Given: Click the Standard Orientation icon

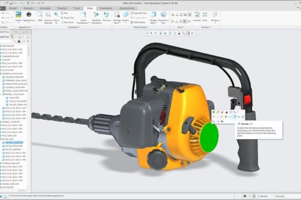Looking at the screenshot, I should click(96, 15).
